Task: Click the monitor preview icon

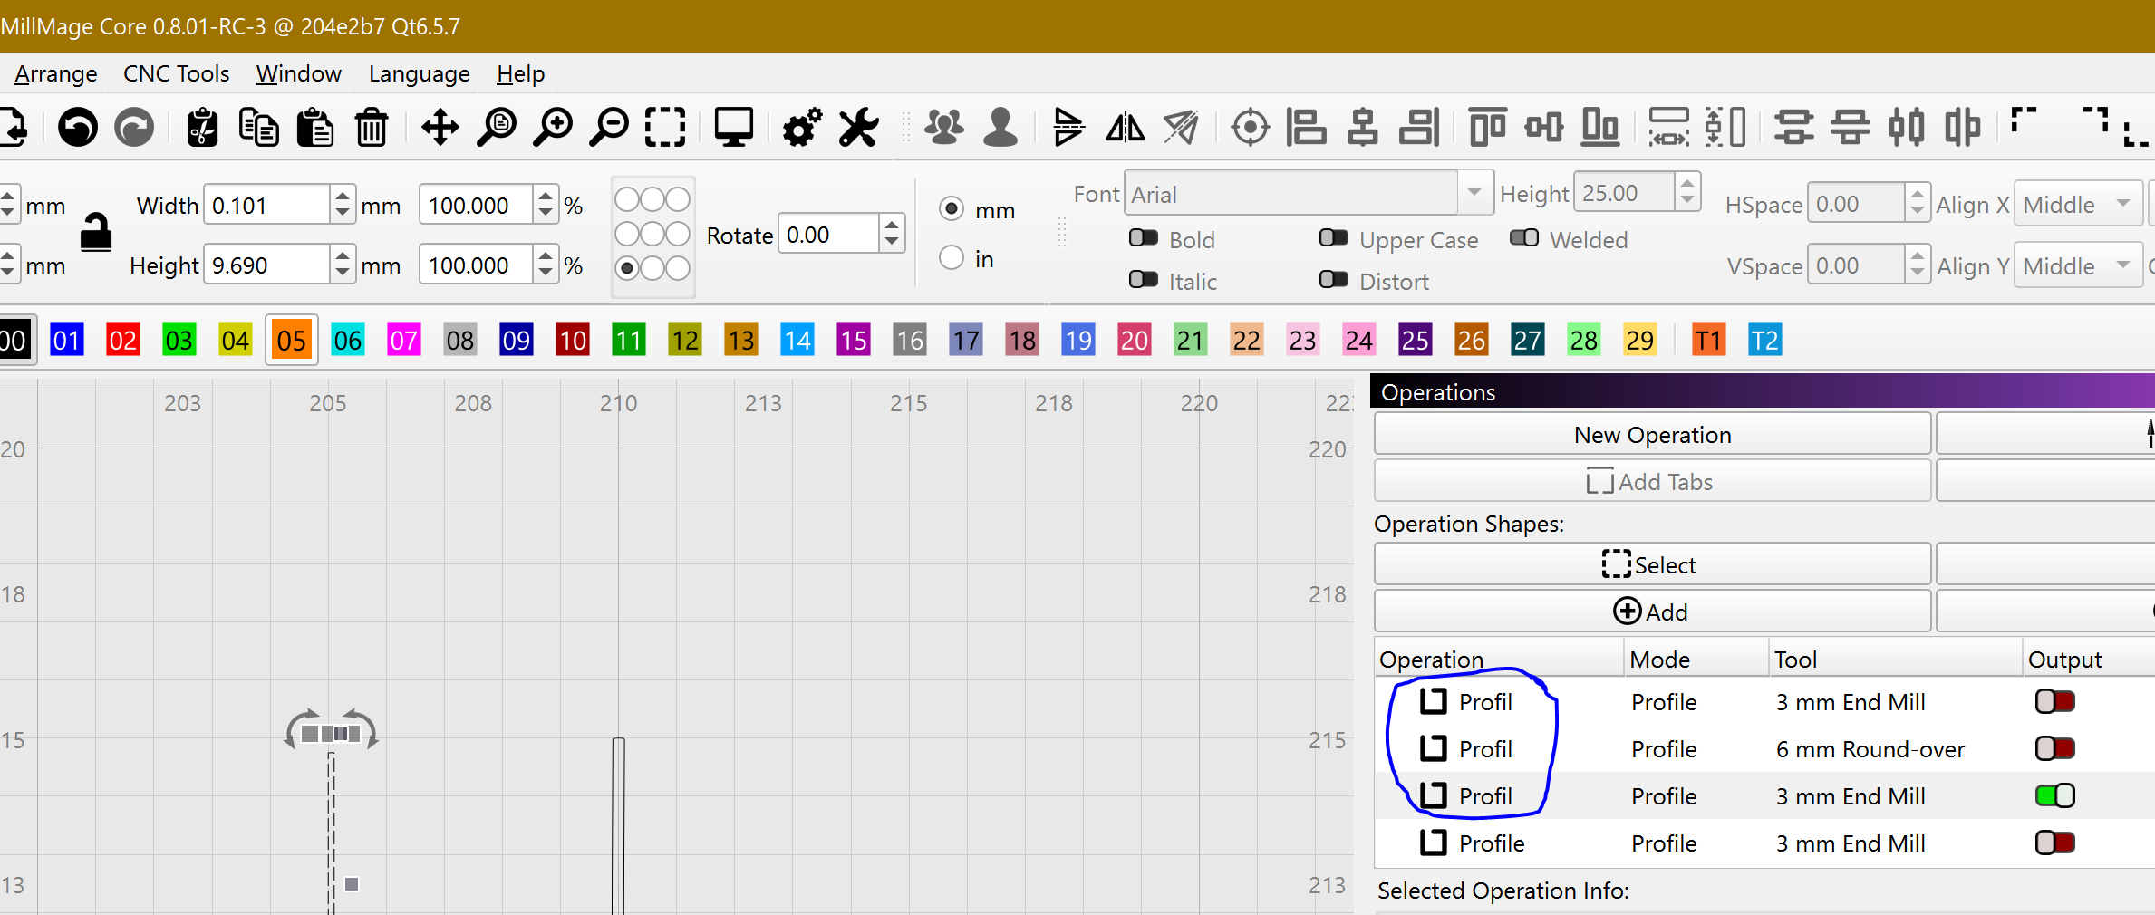Action: click(x=733, y=127)
